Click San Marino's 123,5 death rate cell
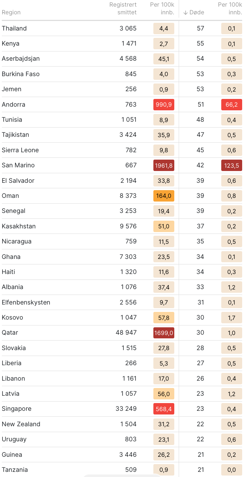The width and height of the screenshot is (244, 477). tap(232, 165)
